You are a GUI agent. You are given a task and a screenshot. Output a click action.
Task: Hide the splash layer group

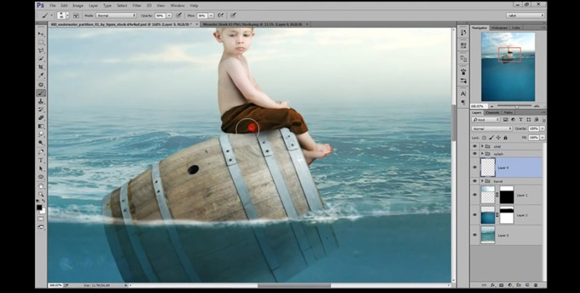click(475, 153)
